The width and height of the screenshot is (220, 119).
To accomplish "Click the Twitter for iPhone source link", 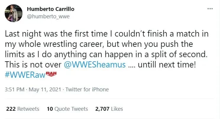I will [x=87, y=90].
